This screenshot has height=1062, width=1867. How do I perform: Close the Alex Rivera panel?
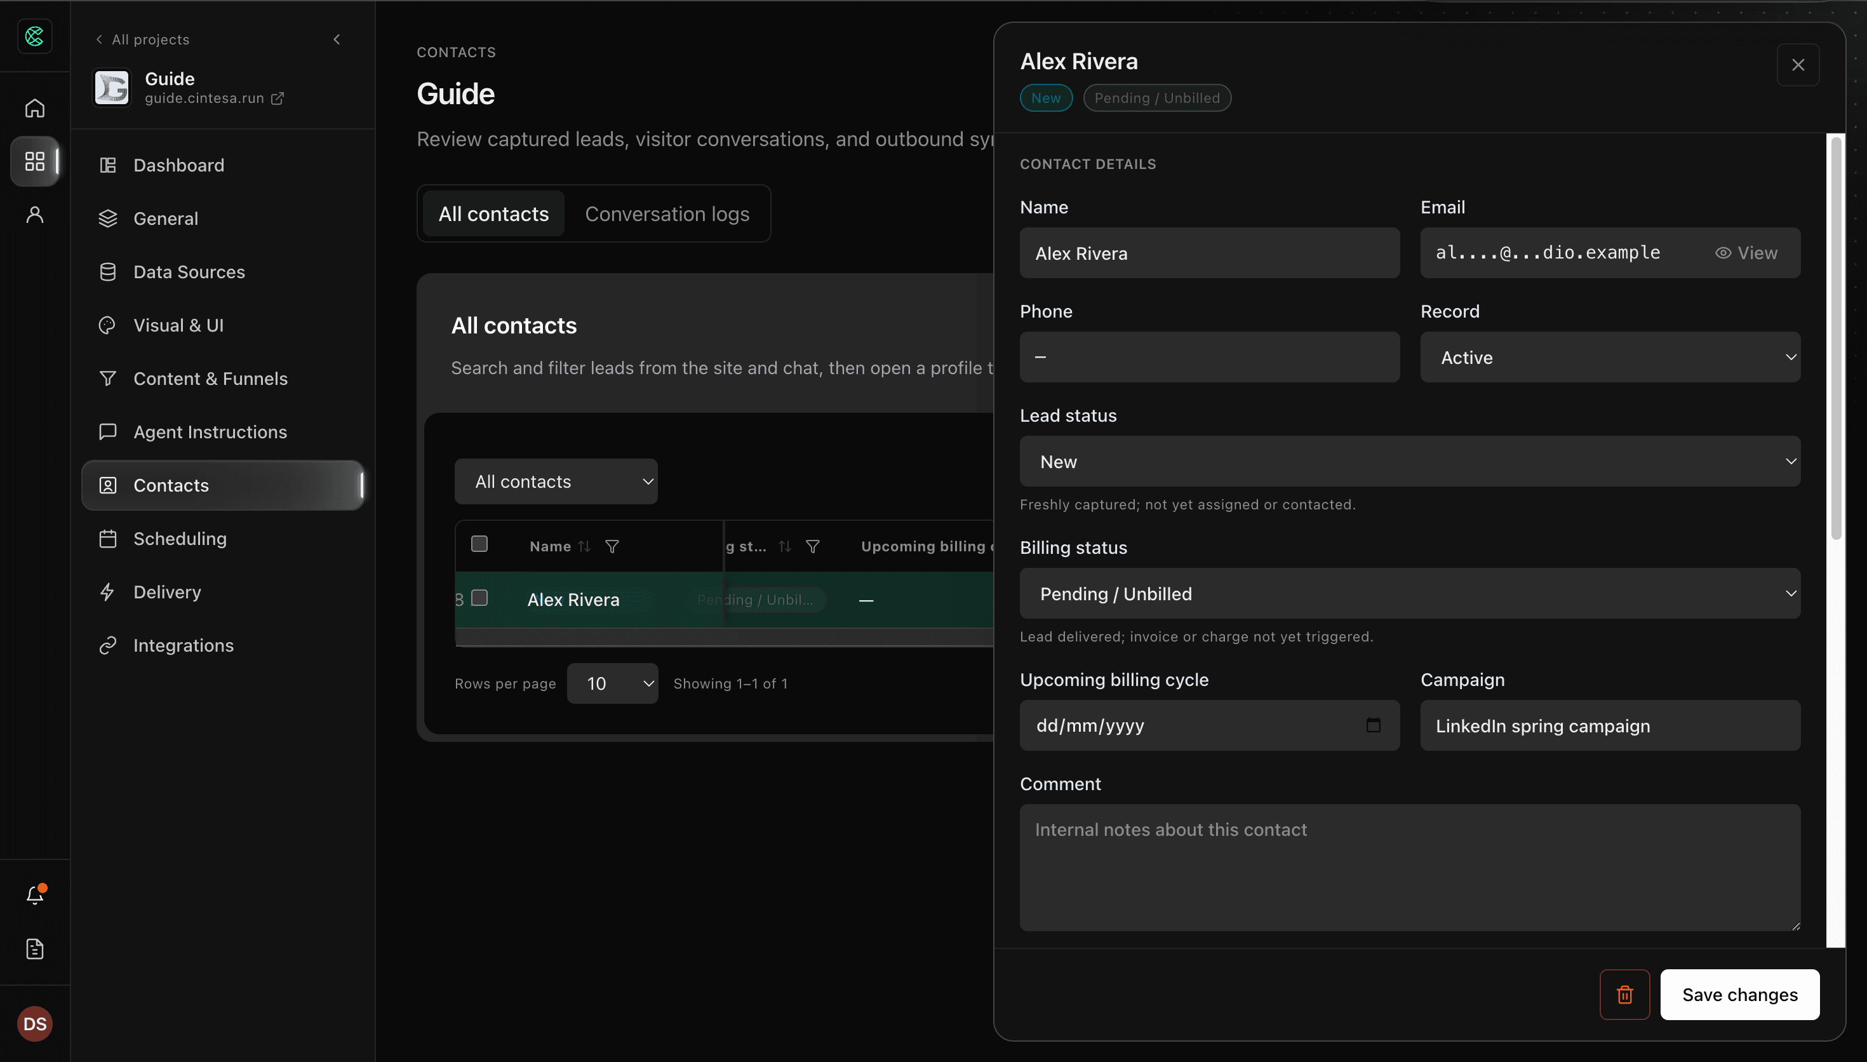(x=1798, y=65)
